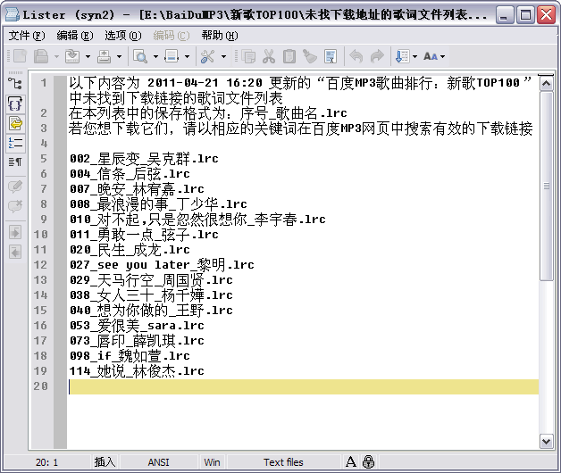Expand the Sort lines dropdown arrow
The image size is (561, 473).
coord(415,56)
